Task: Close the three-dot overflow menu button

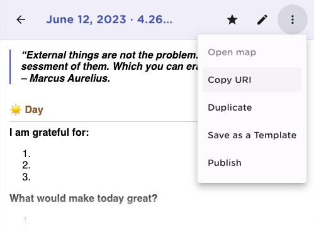Action: point(293,19)
